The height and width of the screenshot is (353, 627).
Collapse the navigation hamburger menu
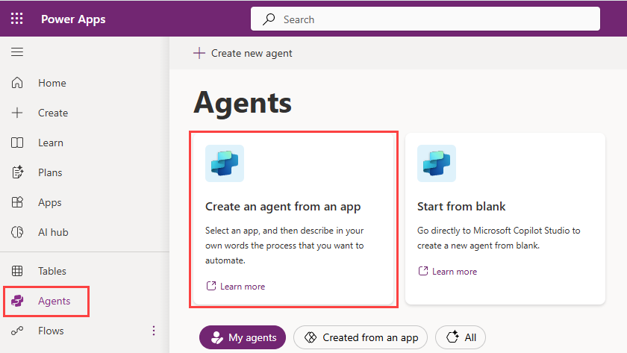(17, 52)
